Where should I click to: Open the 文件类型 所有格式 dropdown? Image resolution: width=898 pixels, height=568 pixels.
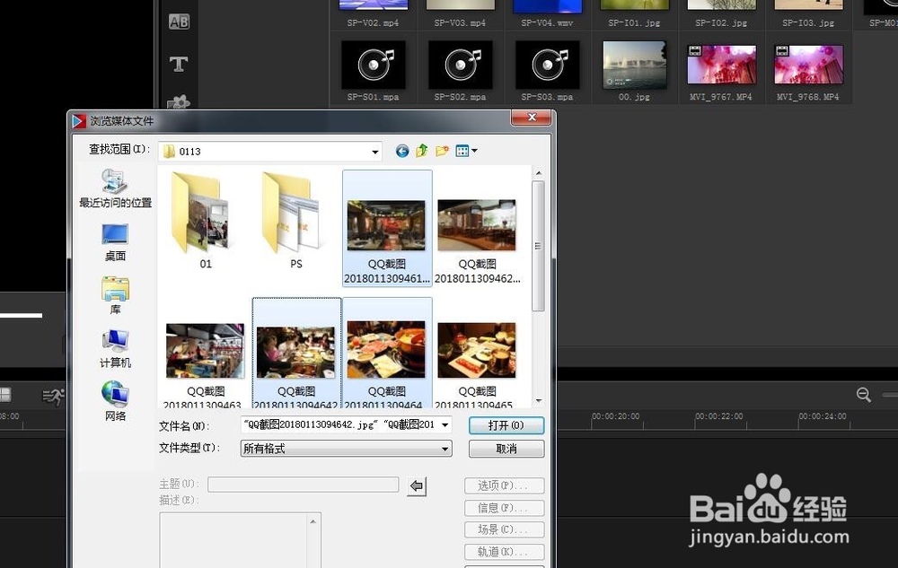click(346, 449)
